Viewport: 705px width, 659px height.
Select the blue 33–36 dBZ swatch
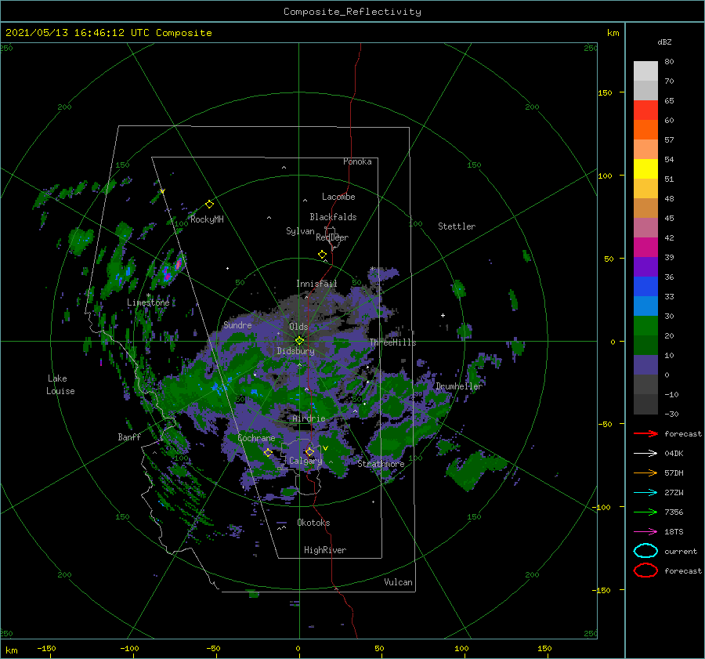pos(645,286)
